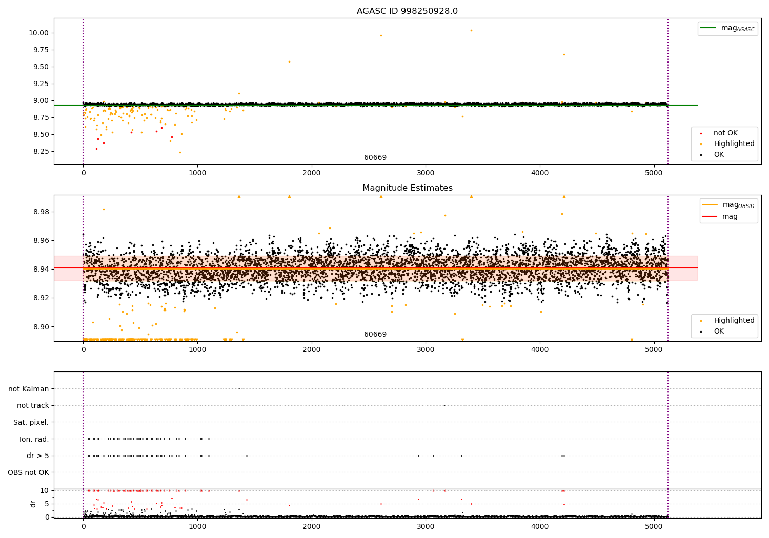Select the 'Sat. pixel.' row label
The image size is (769, 538).
pos(31,423)
